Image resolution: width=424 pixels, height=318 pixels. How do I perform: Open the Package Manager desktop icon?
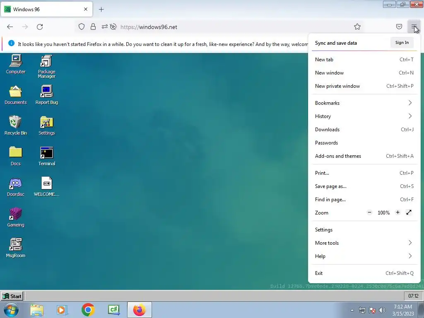(x=46, y=67)
